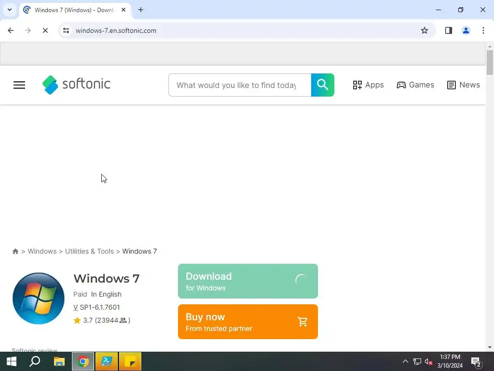Open Chrome profile menu
The width and height of the screenshot is (494, 371).
466,30
